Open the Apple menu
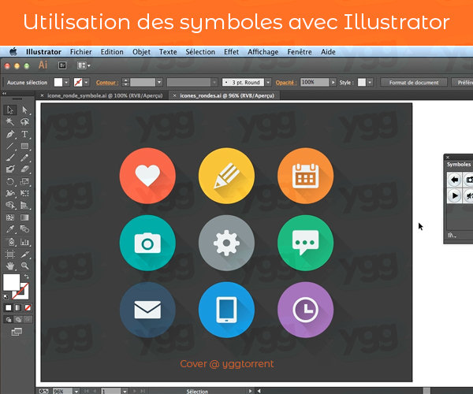The image size is (473, 394). (x=13, y=52)
